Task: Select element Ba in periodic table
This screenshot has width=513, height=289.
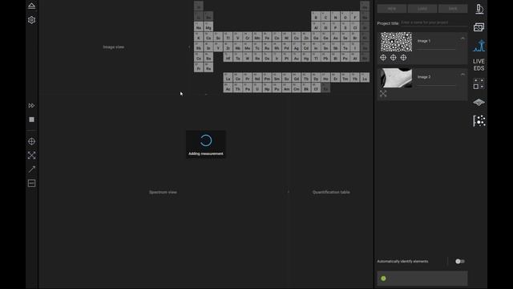Action: [x=208, y=57]
